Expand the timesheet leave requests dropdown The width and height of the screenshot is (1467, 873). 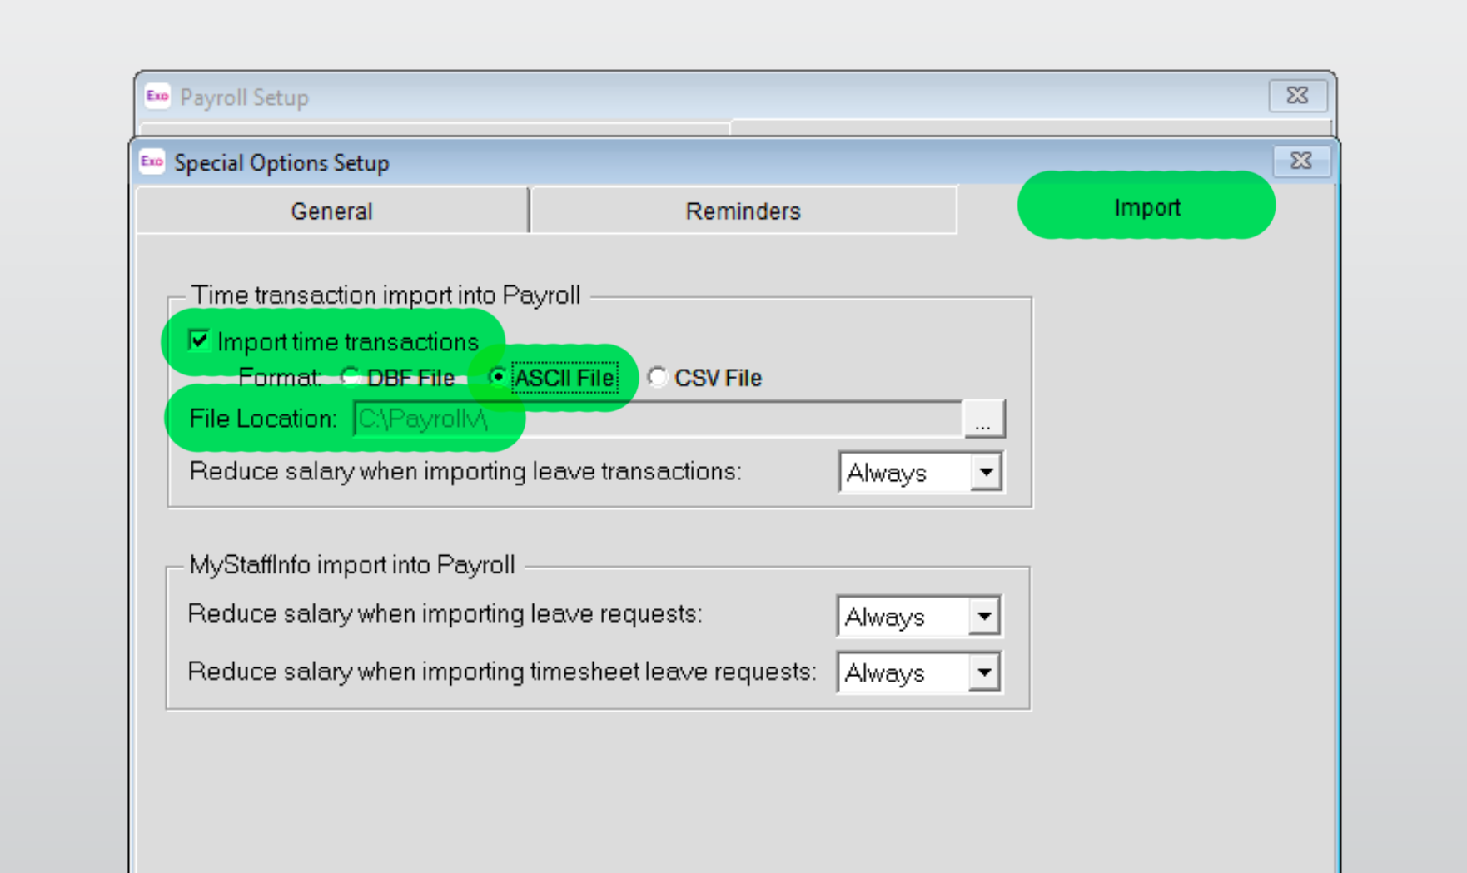tap(983, 672)
